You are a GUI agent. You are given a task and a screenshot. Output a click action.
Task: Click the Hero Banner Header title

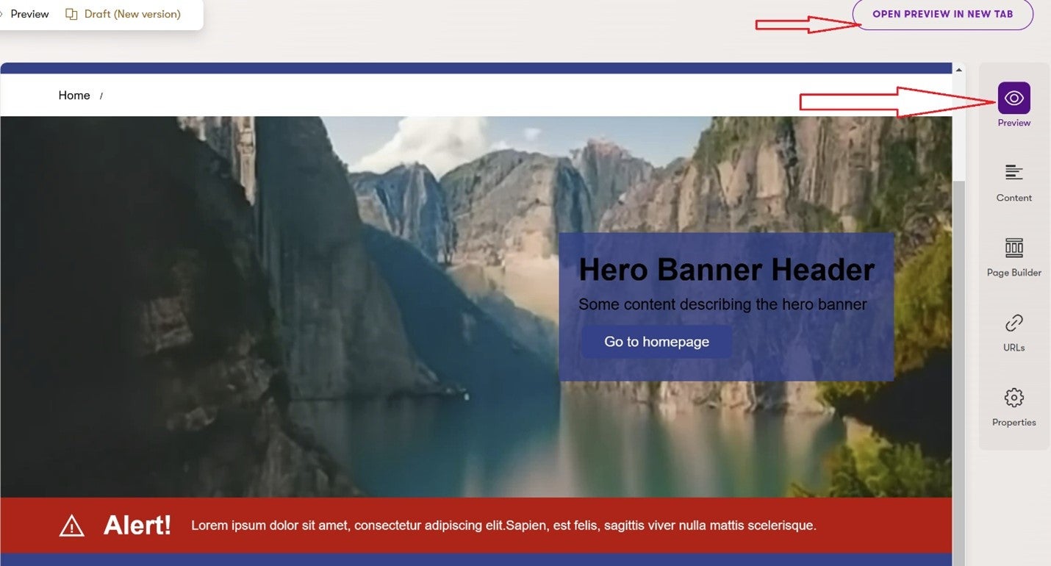click(726, 270)
